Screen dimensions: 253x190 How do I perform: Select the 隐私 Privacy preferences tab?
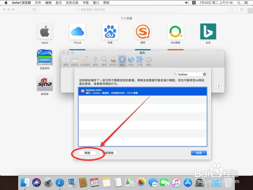tap(122, 61)
